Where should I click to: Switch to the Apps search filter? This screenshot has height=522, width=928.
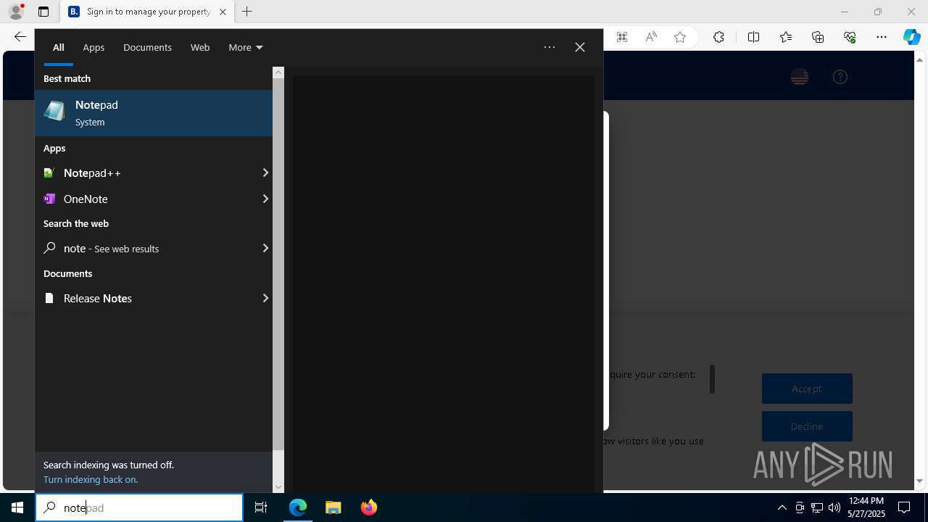tap(94, 47)
